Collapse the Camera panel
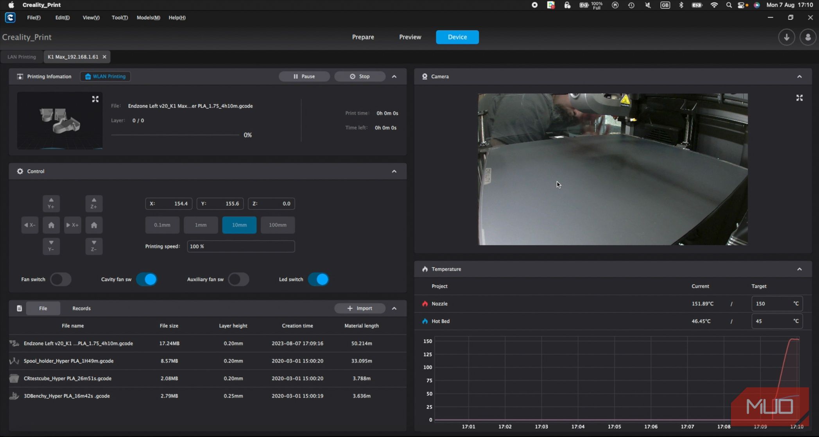This screenshot has height=437, width=819. (800, 77)
